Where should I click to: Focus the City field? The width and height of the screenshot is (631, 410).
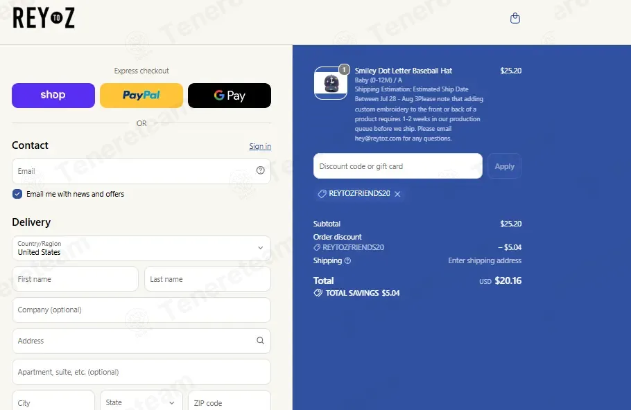[53, 402]
